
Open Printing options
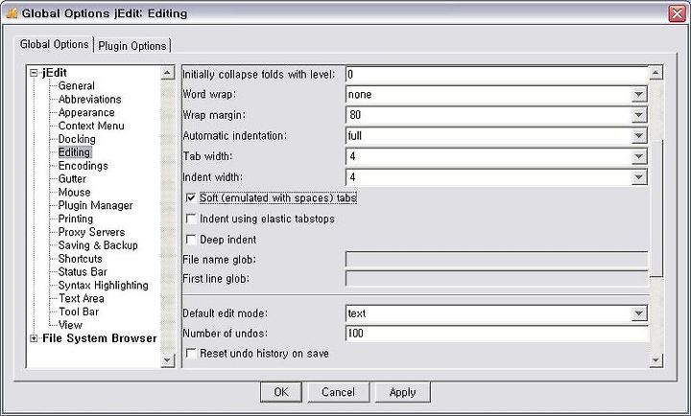(76, 219)
